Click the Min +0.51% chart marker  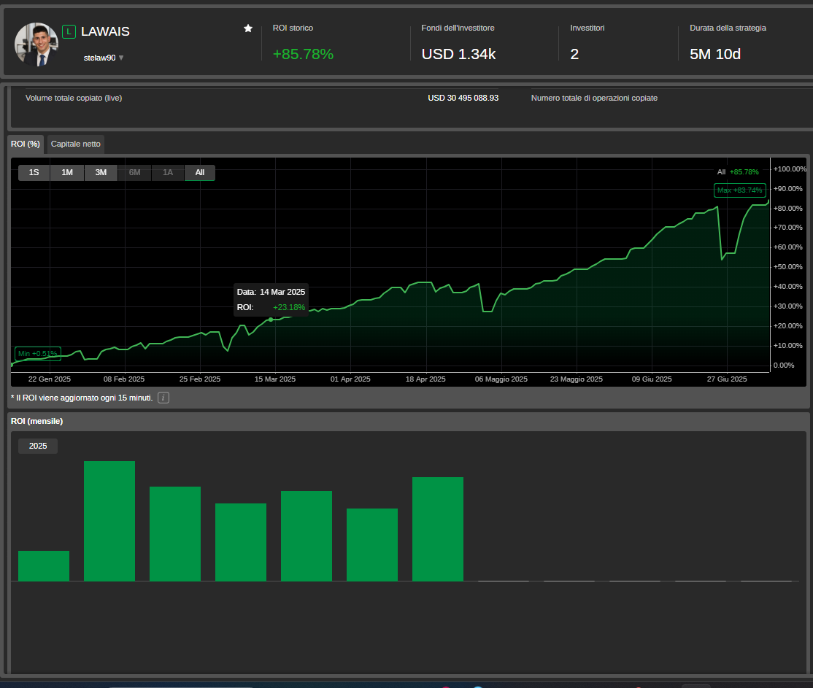[36, 352]
